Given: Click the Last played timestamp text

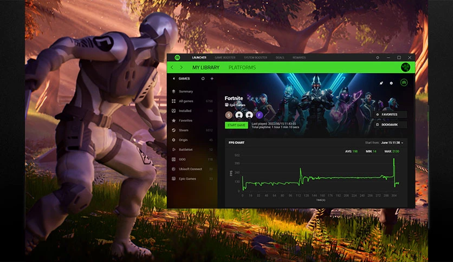Looking at the screenshot, I should click(x=274, y=123).
